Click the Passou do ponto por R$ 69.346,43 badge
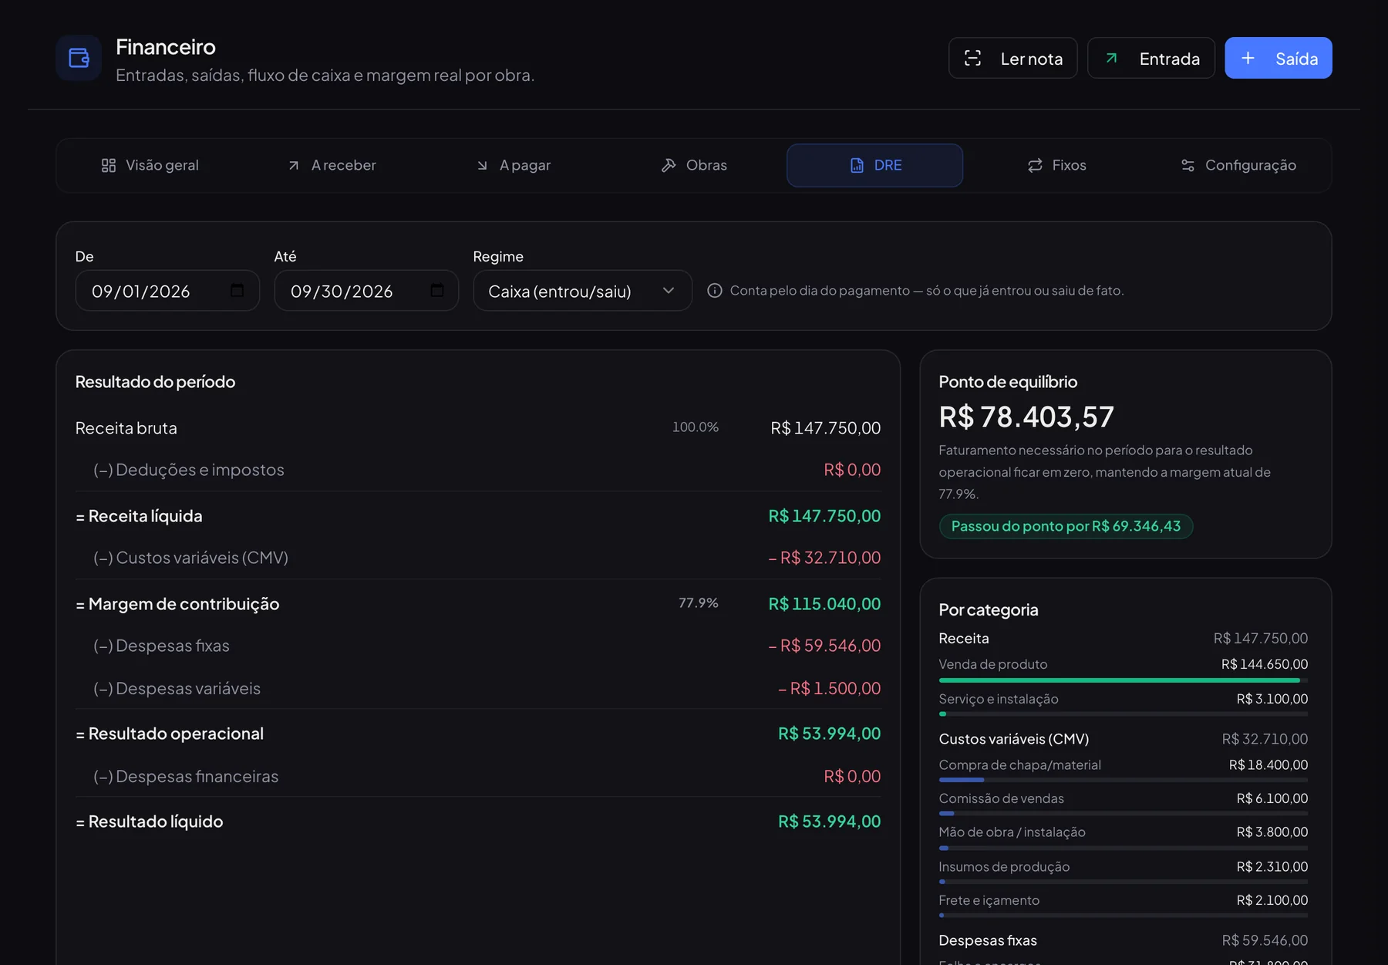This screenshot has width=1388, height=965. pos(1066,526)
